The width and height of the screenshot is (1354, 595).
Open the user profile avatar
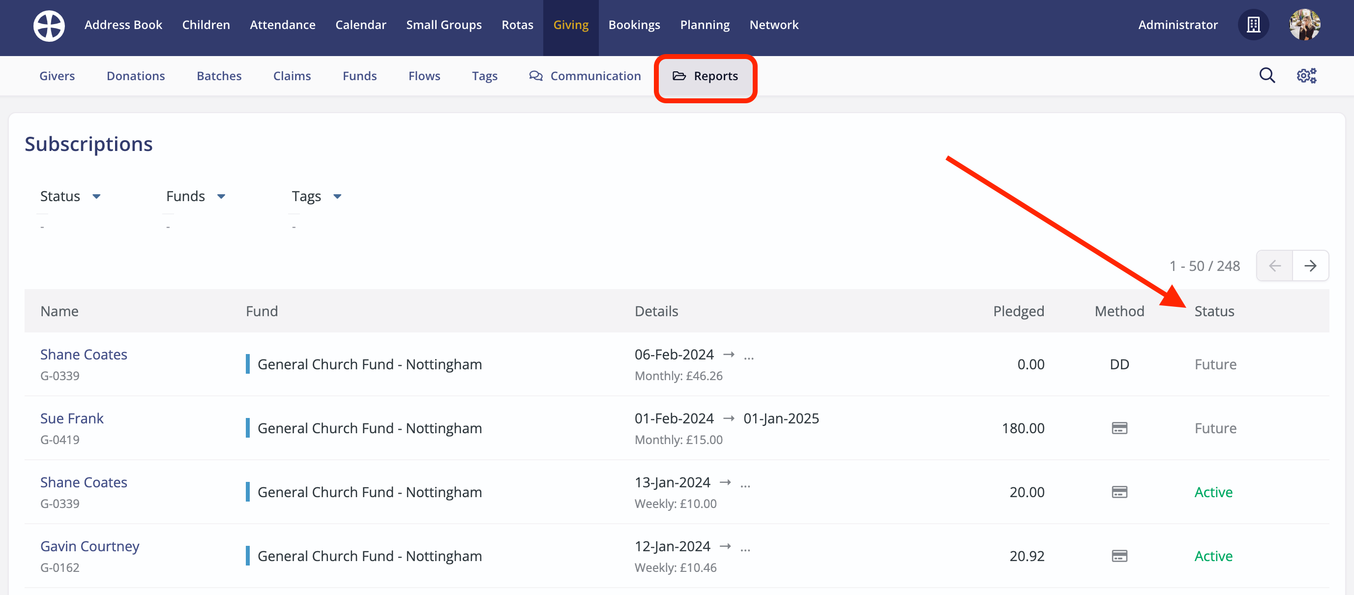point(1304,25)
